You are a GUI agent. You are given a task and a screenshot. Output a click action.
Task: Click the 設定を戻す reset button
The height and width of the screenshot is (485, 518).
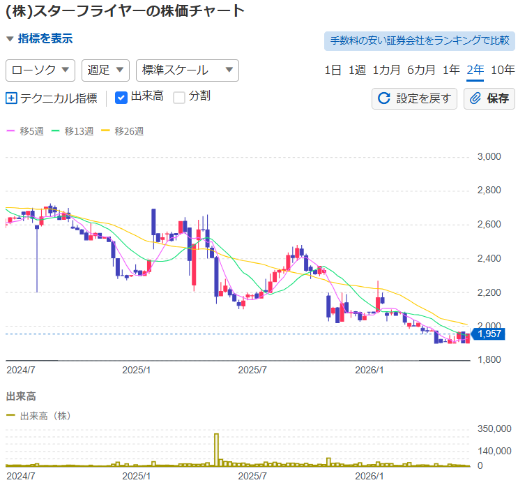click(414, 98)
